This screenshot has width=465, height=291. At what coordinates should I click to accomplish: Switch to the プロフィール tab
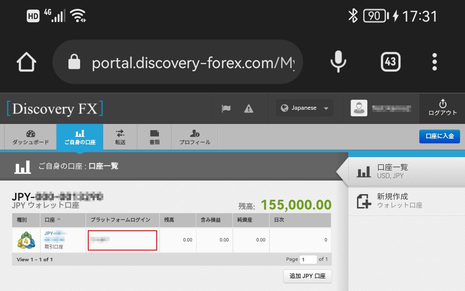tap(195, 137)
